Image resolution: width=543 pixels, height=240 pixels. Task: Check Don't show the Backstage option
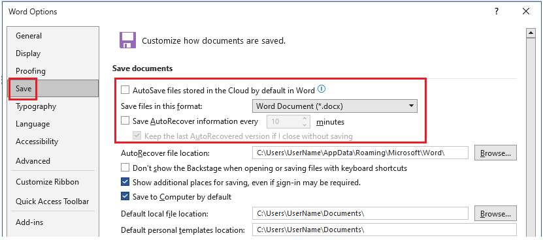(x=125, y=168)
